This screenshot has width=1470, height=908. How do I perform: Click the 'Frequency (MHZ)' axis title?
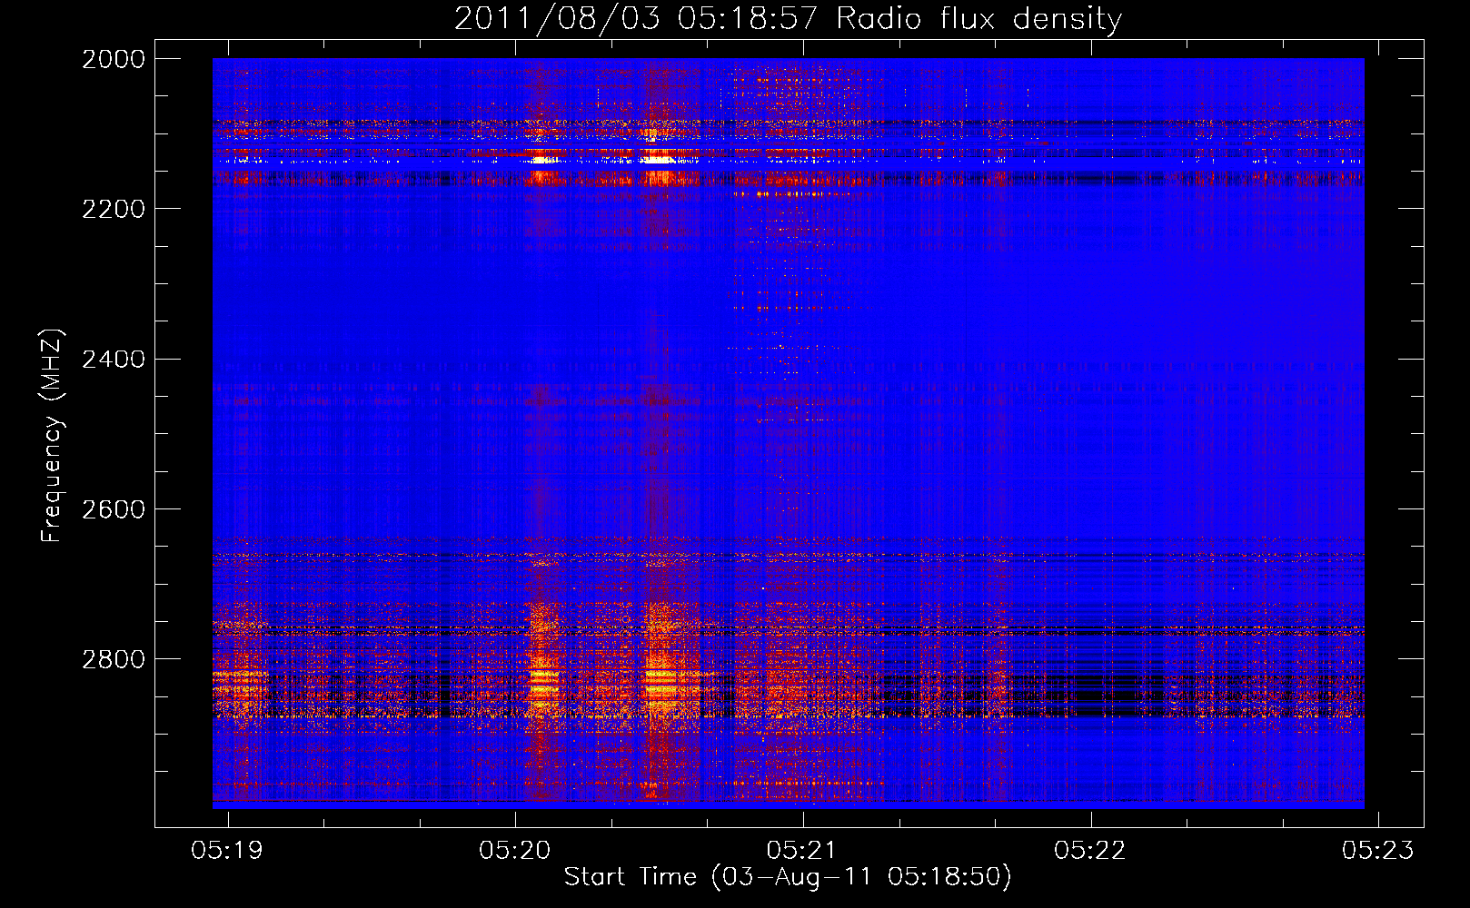53,436
